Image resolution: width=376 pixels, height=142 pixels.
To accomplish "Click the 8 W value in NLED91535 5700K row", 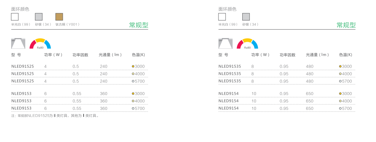I will coord(253,81).
